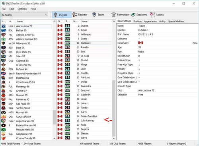199x146 pixels.
Task: Click the Palmeiras 93 team crest
Action: pyautogui.click(x=4, y=99)
